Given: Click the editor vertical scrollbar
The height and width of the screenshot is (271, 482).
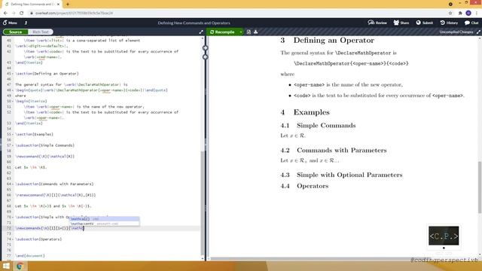Looking at the screenshot, I should (202, 202).
